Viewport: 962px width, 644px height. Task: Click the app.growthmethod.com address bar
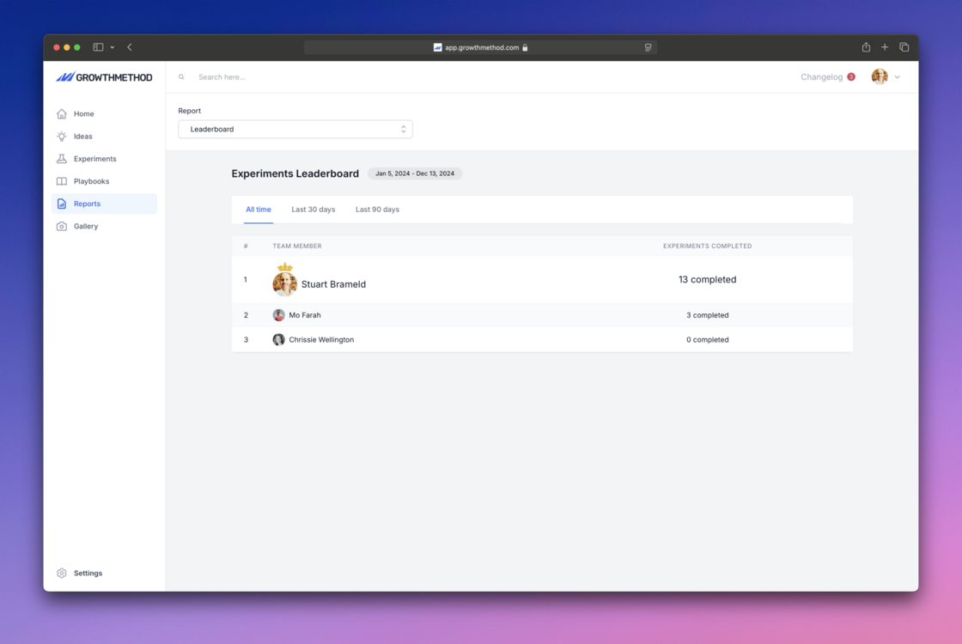pos(480,47)
